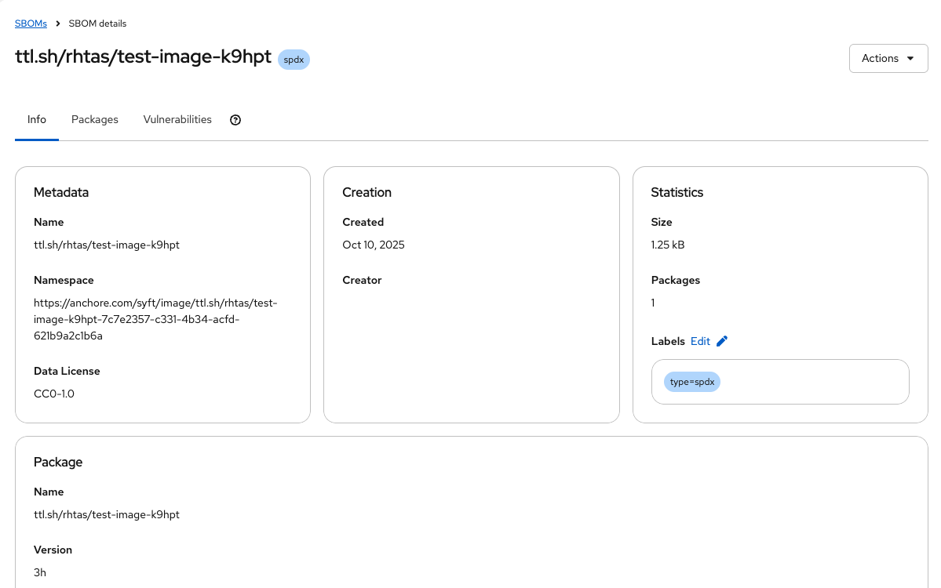
Task: Click the Edit link for Labels
Action: click(700, 341)
